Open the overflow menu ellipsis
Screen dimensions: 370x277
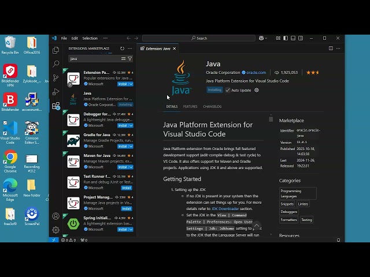coord(105,38)
